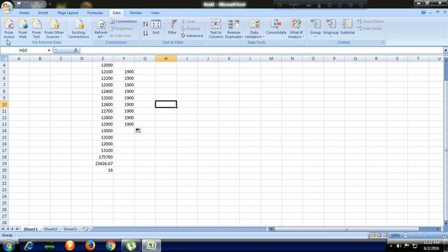Click Remove Duplicates
448x252 pixels.
pos(234,29)
